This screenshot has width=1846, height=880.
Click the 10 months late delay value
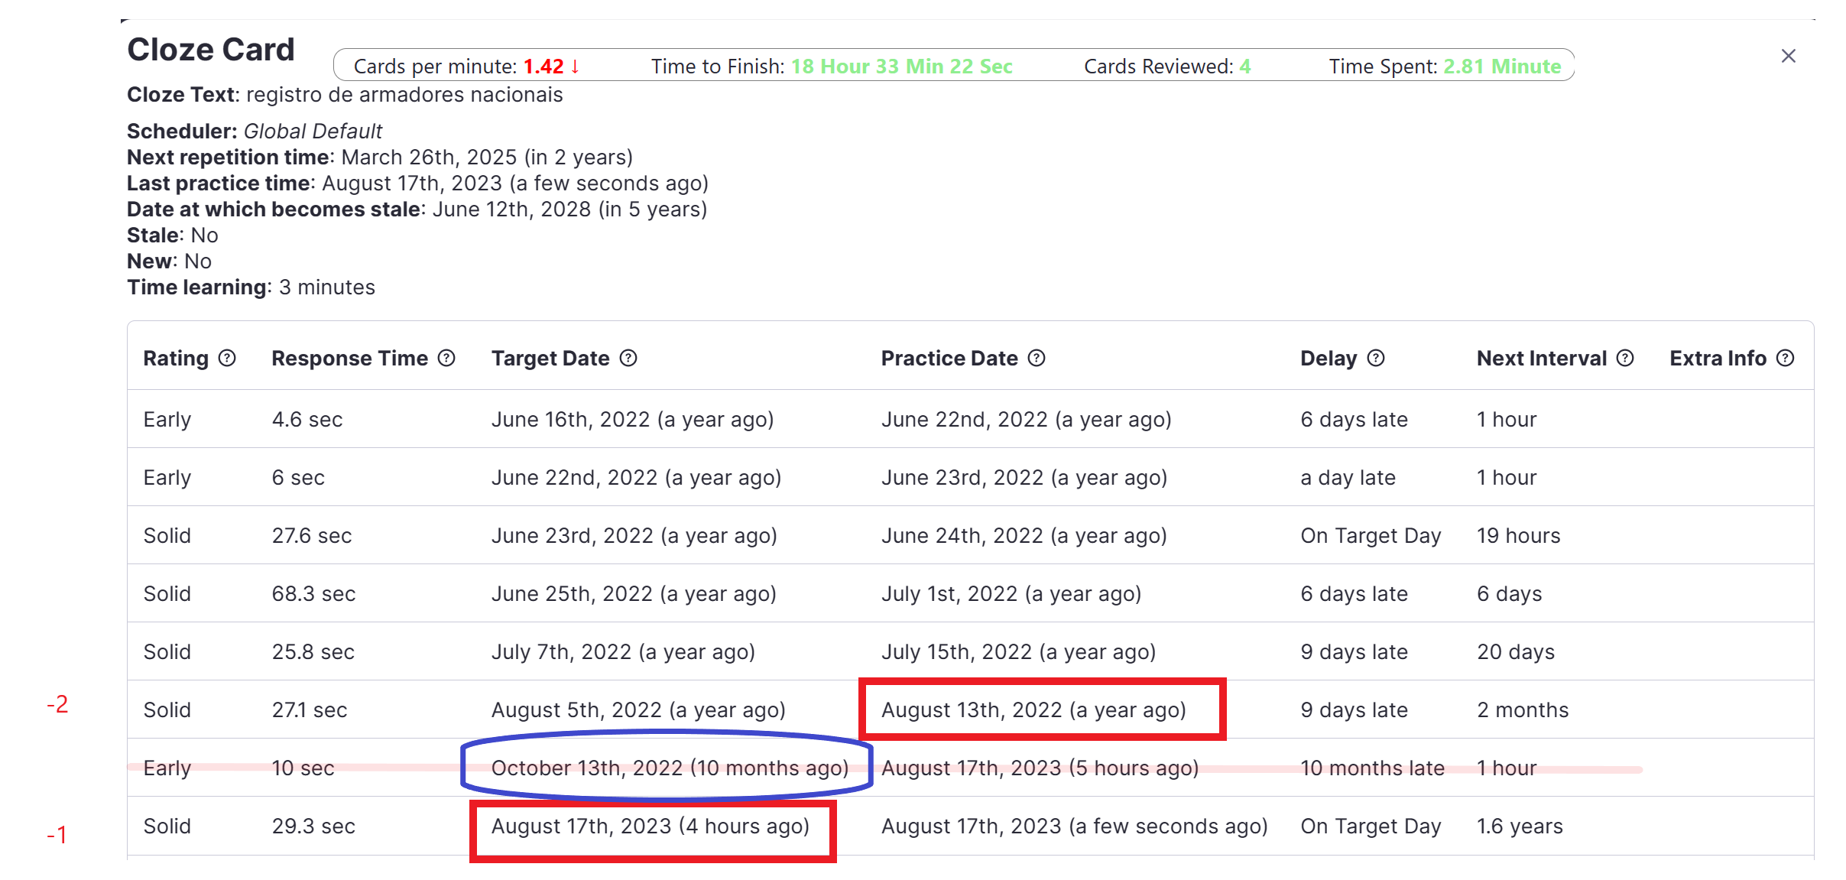(x=1372, y=768)
